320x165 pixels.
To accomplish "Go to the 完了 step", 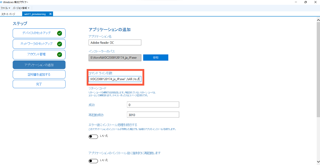I will 39,84.
